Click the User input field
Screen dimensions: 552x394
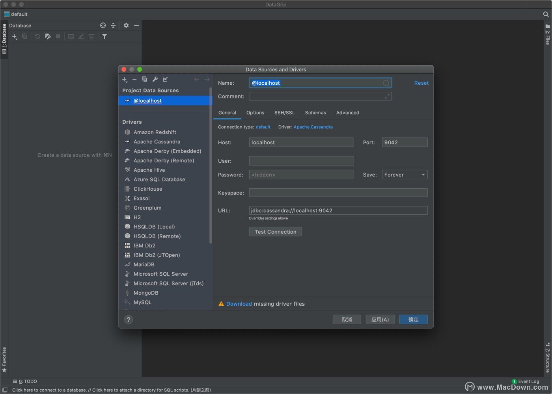[x=301, y=161]
